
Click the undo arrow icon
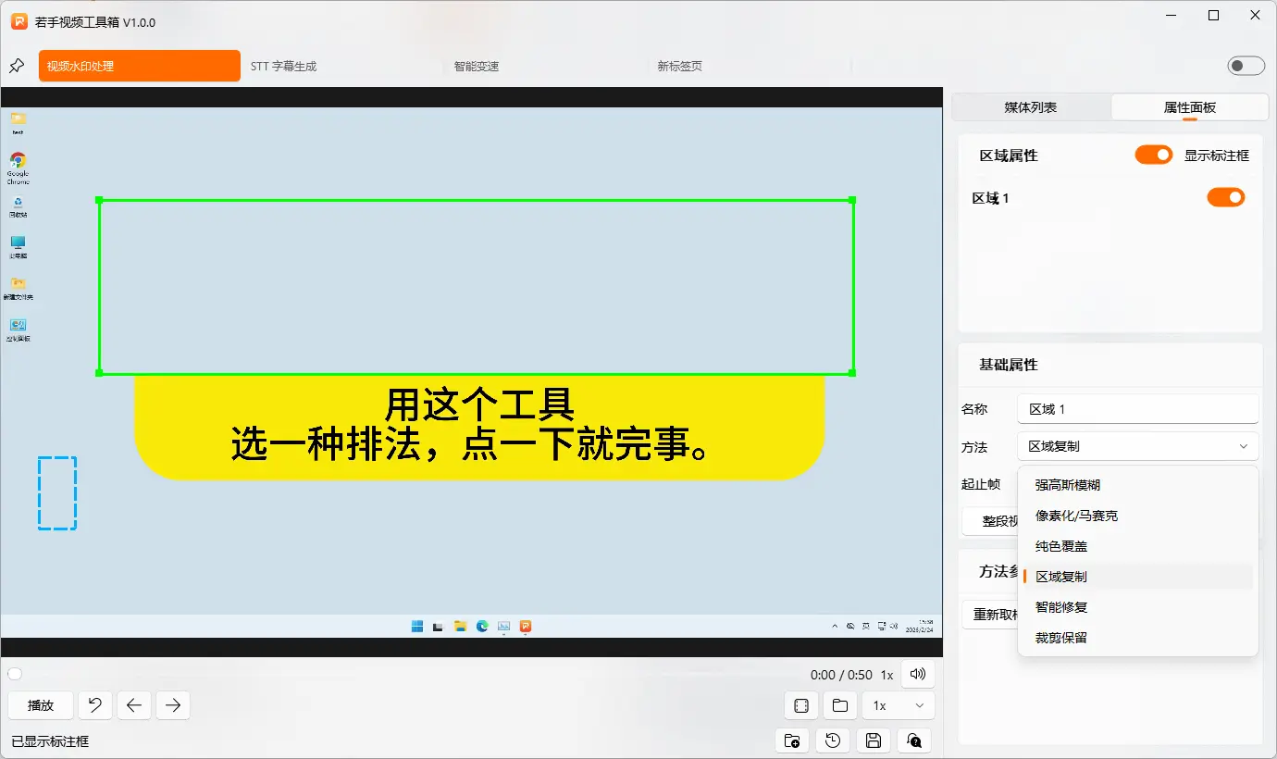point(94,705)
